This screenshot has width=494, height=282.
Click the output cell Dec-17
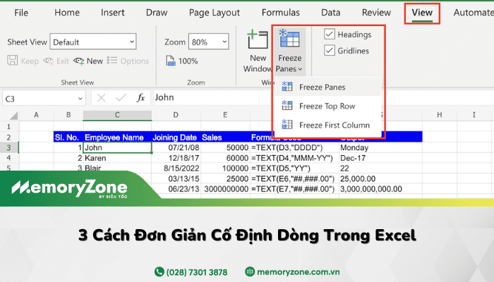pos(380,158)
